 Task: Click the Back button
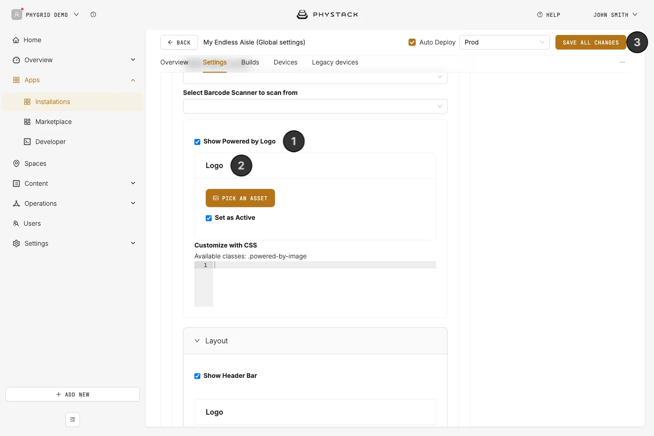(179, 42)
